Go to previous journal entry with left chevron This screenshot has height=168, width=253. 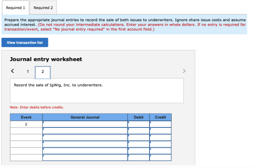(x=13, y=71)
